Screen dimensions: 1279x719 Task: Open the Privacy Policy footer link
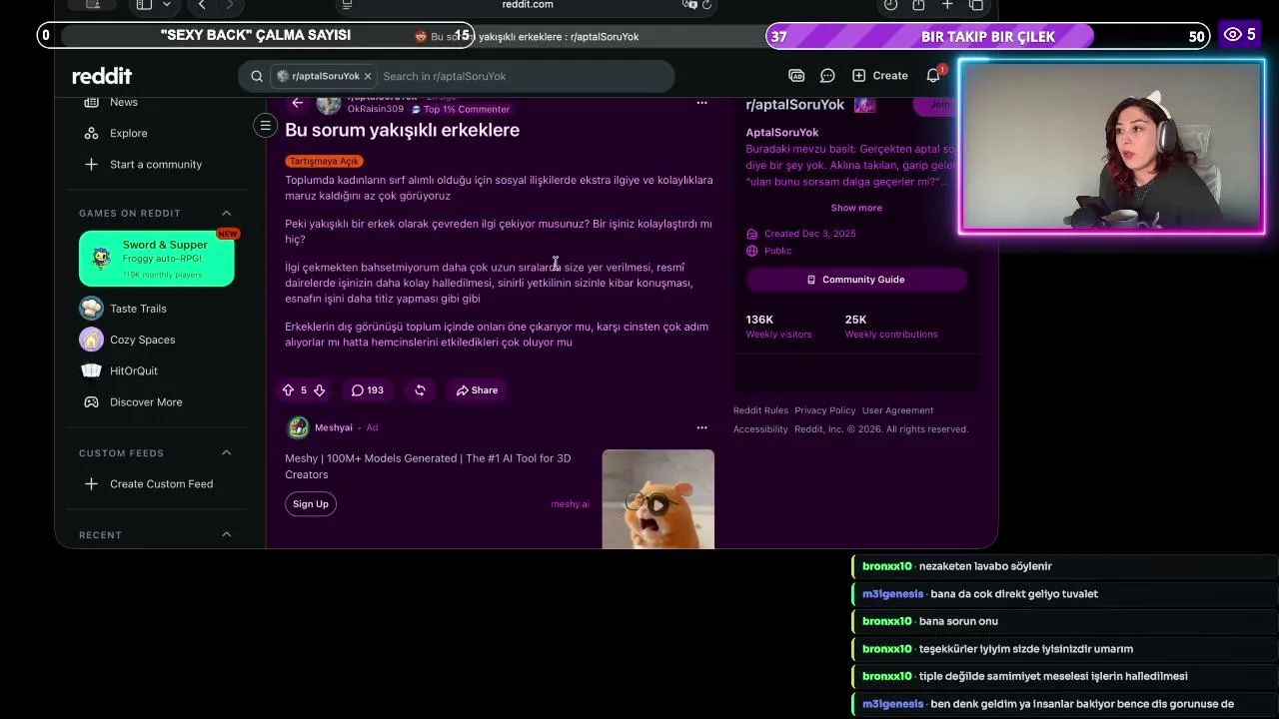825,410
